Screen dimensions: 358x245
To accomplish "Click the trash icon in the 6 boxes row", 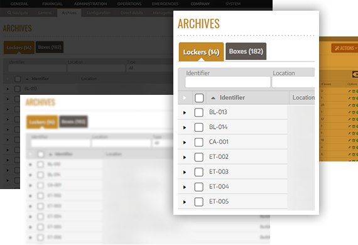I will [354, 155].
